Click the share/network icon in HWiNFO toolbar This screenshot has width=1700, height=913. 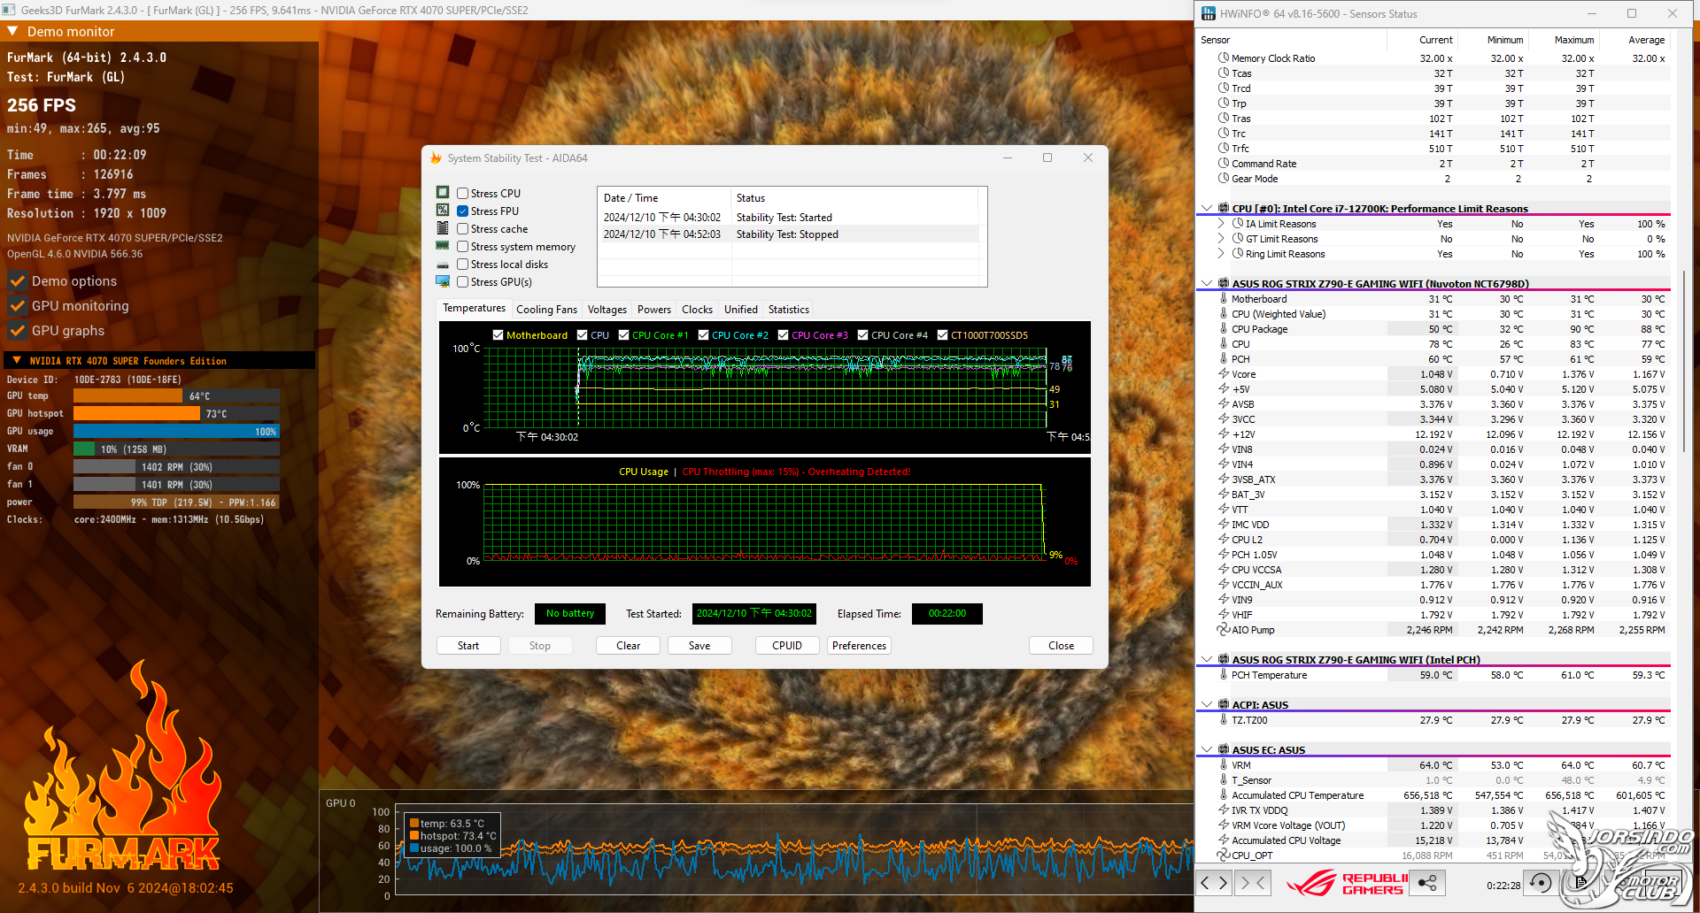[1427, 883]
